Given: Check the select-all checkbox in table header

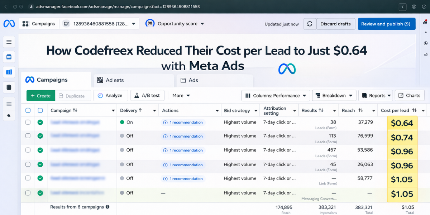Looking at the screenshot, I should pyautogui.click(x=28, y=110).
